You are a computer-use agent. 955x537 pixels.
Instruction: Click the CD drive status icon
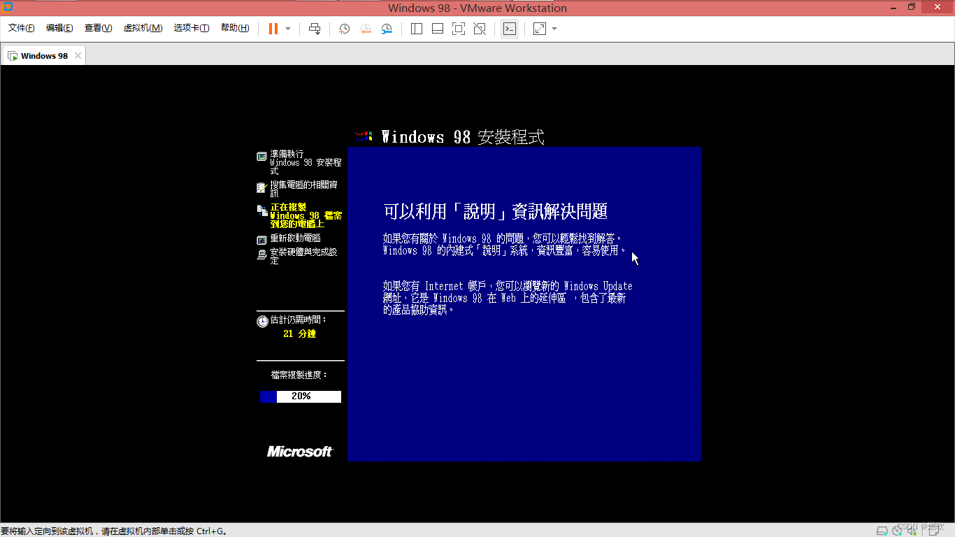click(897, 531)
